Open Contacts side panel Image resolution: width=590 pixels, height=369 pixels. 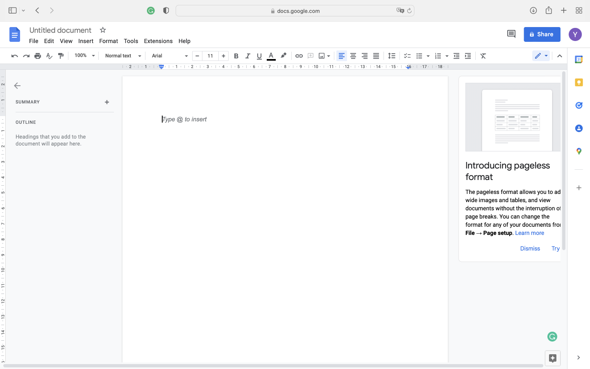[x=579, y=128]
